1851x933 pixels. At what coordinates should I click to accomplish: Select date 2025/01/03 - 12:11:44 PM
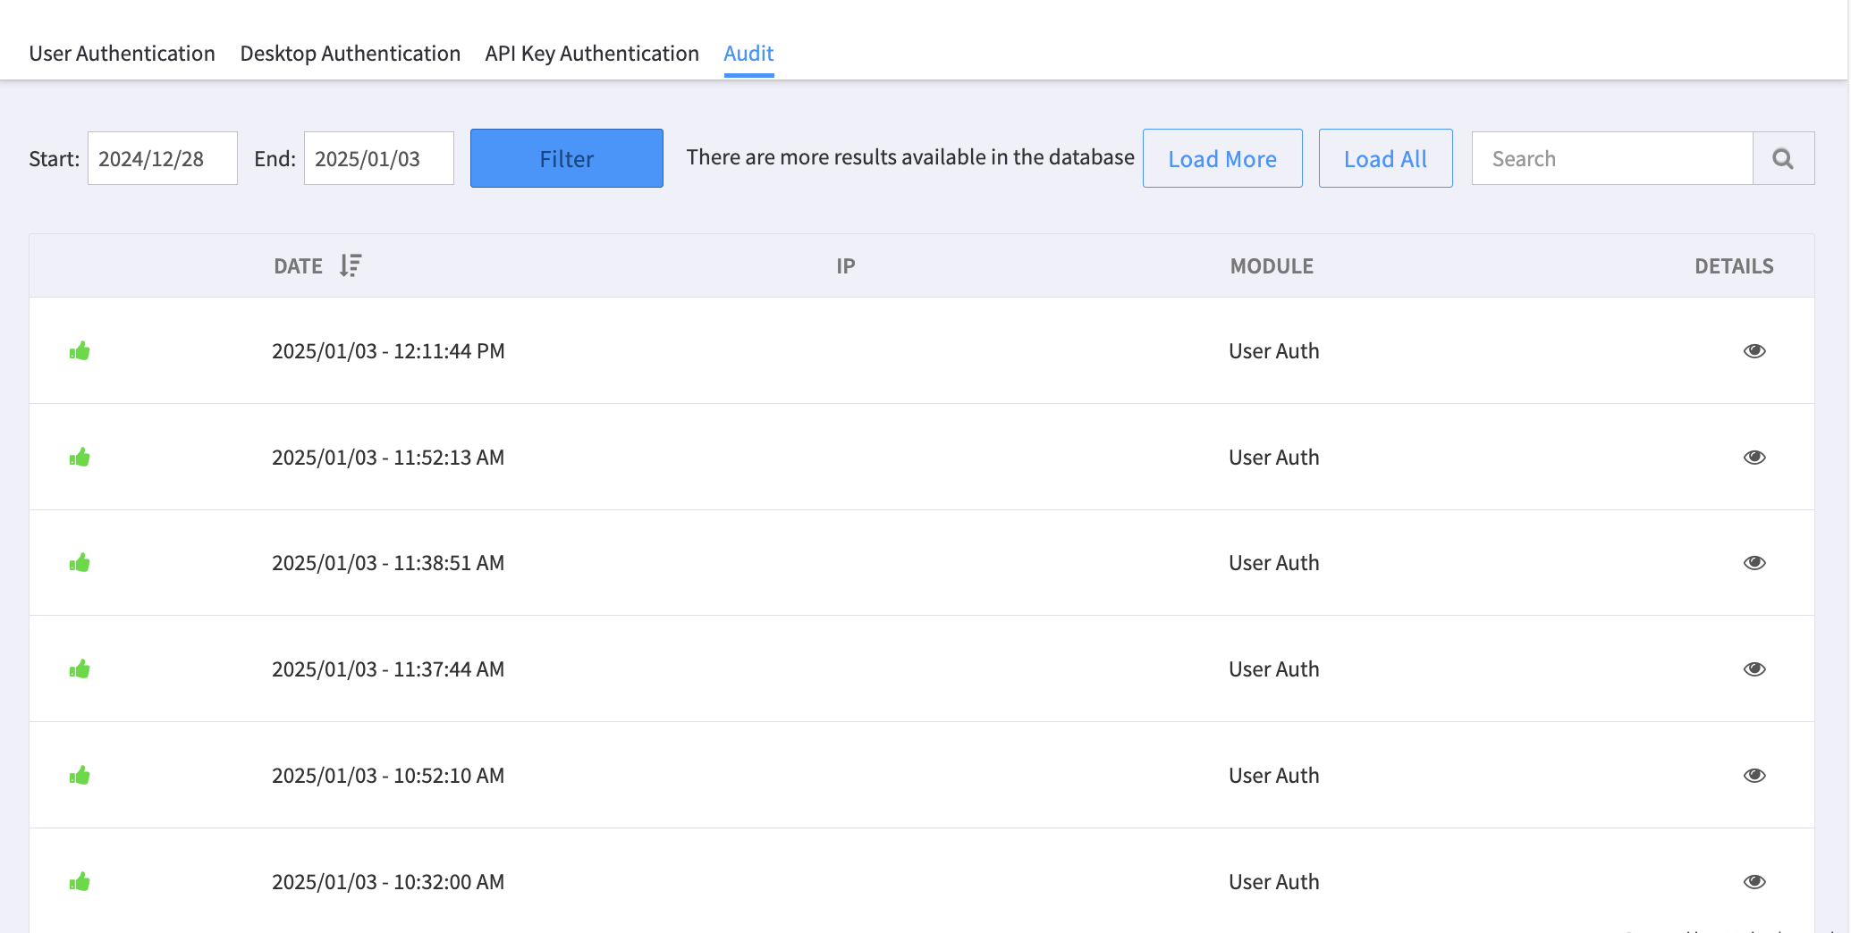tap(388, 351)
